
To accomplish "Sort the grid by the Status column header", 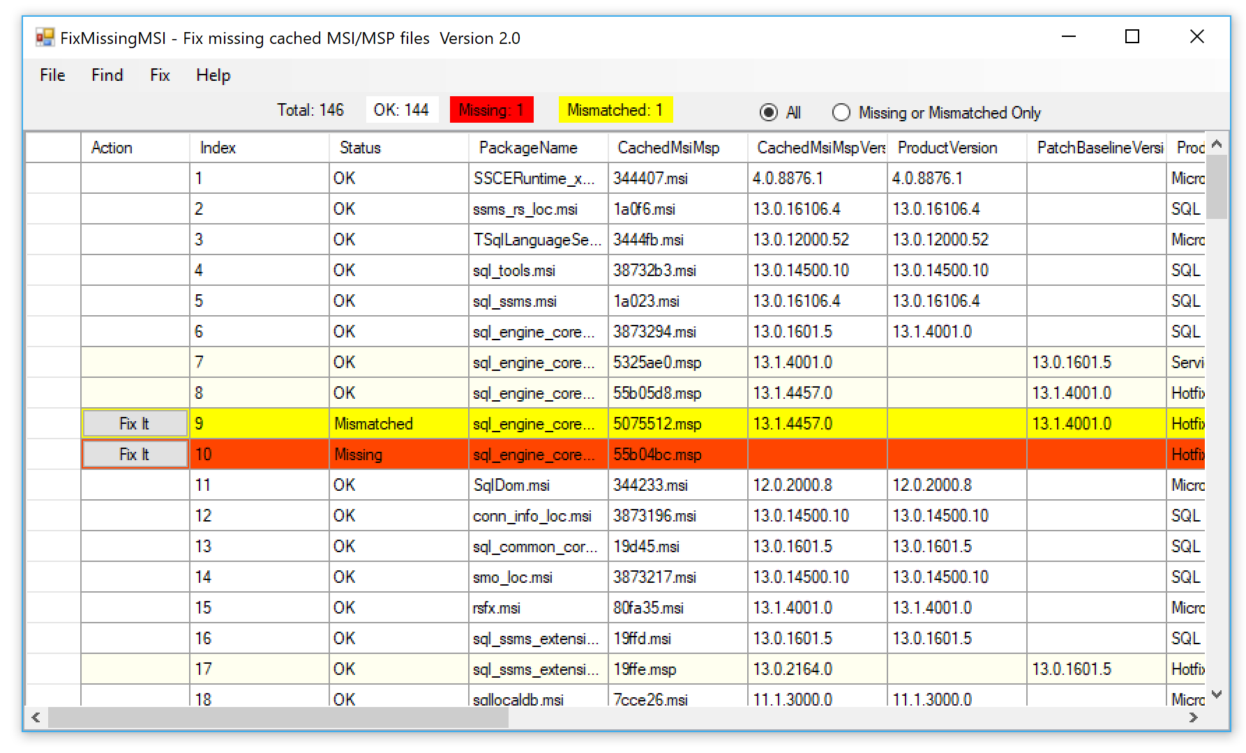I will point(360,147).
